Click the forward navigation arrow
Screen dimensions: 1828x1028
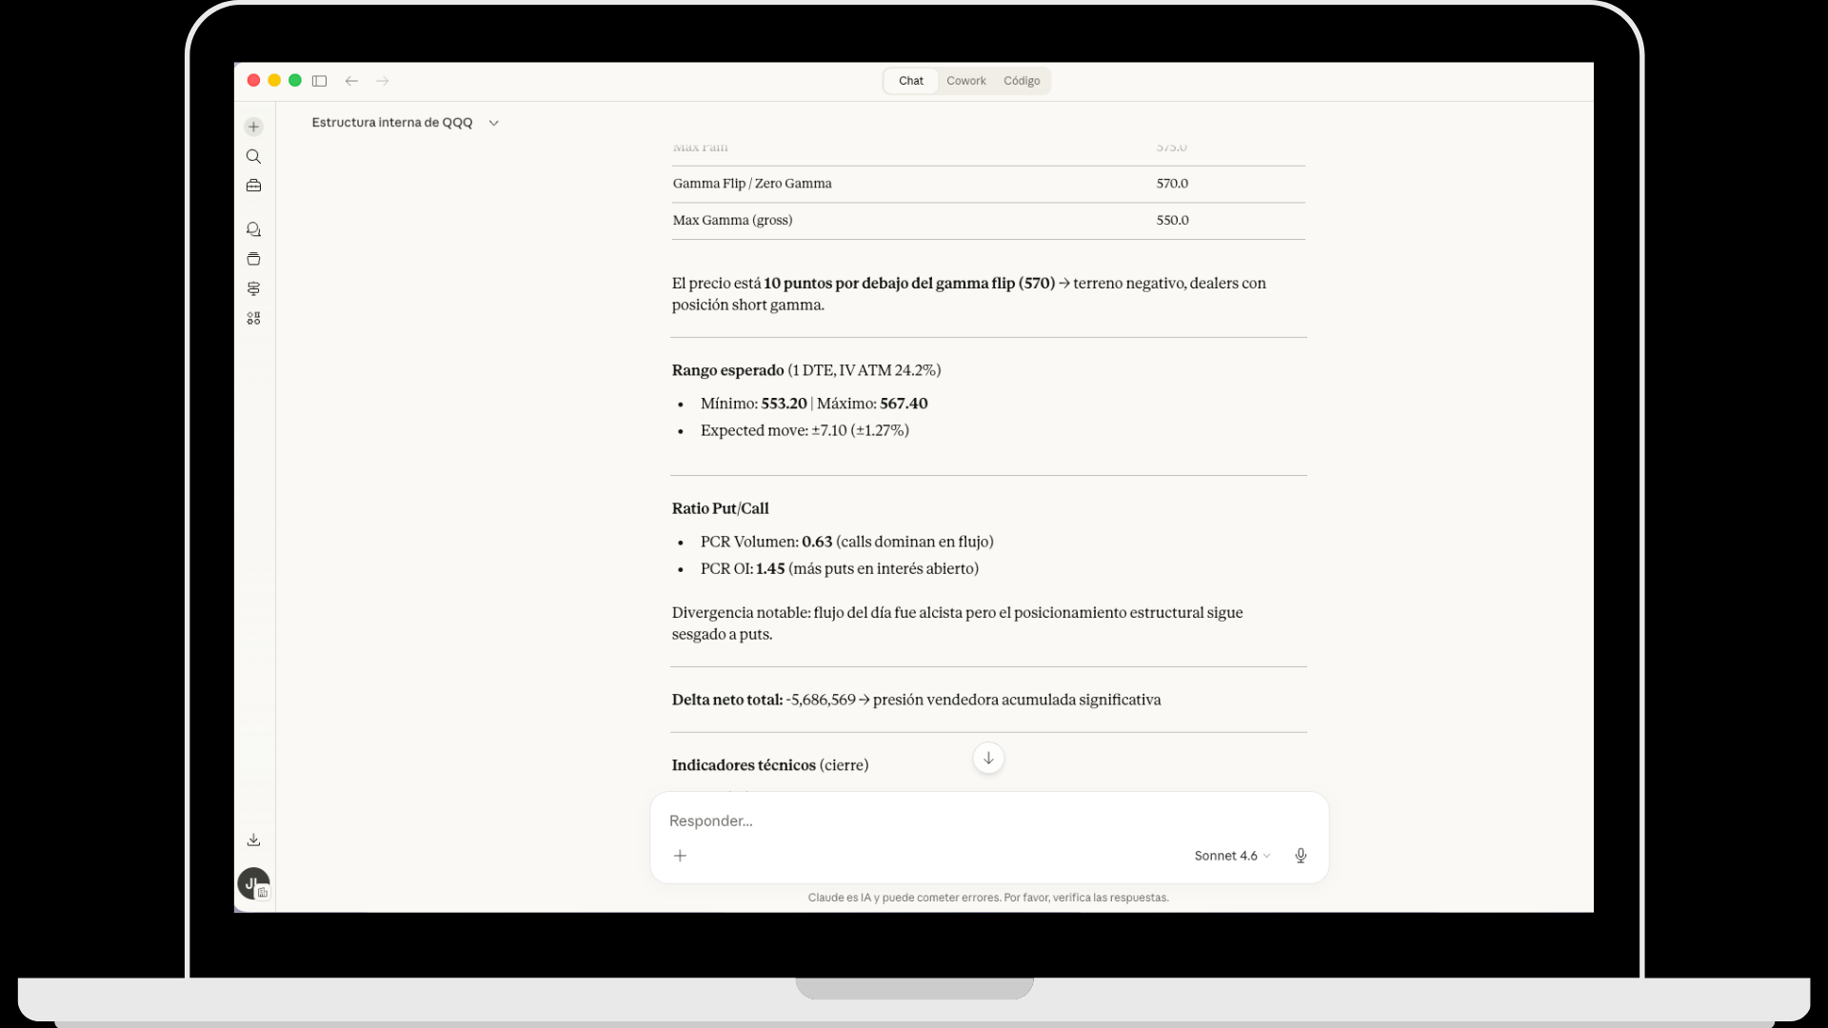[383, 81]
